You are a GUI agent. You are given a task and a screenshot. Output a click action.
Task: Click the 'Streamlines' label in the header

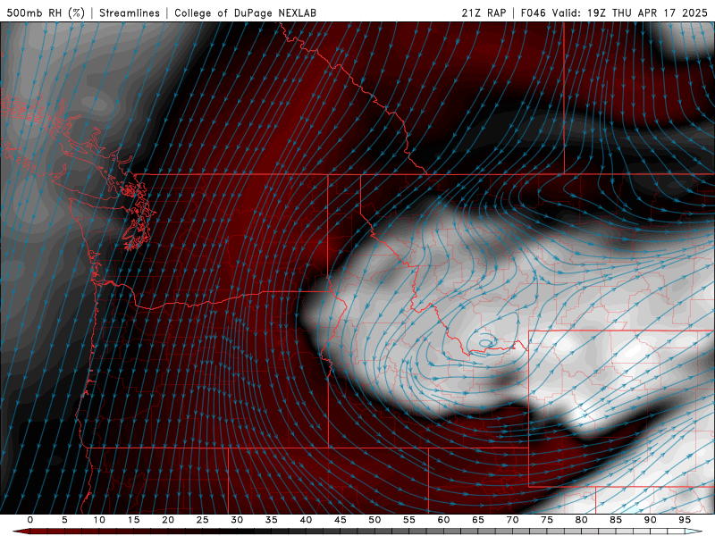point(130,13)
